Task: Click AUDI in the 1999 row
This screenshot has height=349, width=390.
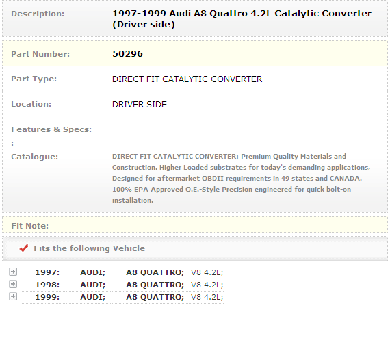Action: (x=93, y=297)
